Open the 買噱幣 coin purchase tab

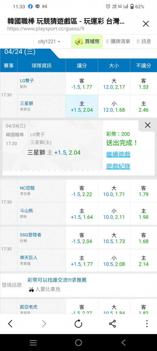coord(87,41)
